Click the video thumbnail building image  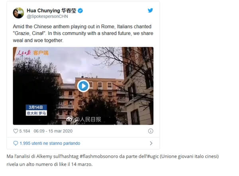[x=83, y=86]
